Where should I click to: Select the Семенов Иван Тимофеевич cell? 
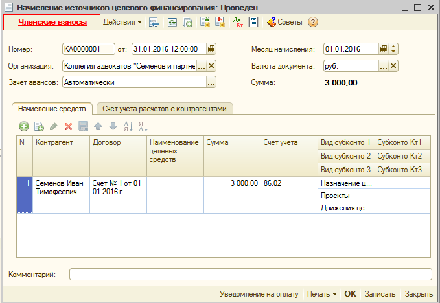click(x=61, y=195)
